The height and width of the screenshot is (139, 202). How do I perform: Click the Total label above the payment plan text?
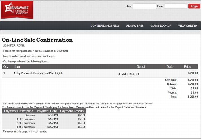(174, 97)
